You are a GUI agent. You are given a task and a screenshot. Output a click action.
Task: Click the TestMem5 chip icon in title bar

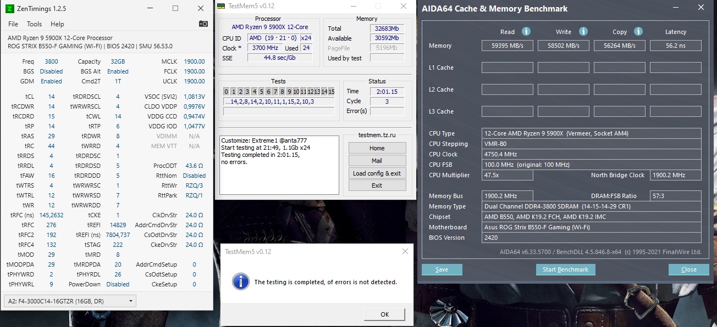[x=220, y=6]
